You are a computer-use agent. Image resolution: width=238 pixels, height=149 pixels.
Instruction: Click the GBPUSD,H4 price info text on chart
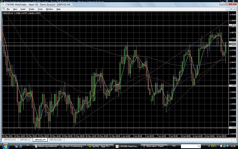click(22, 13)
